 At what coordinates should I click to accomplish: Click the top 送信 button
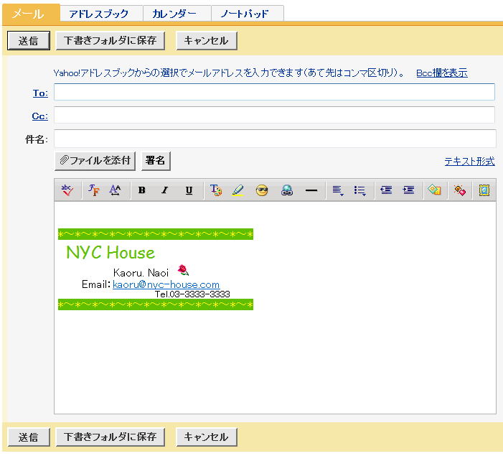click(28, 41)
